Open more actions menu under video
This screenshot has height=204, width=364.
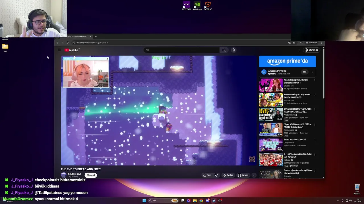coord(254,175)
